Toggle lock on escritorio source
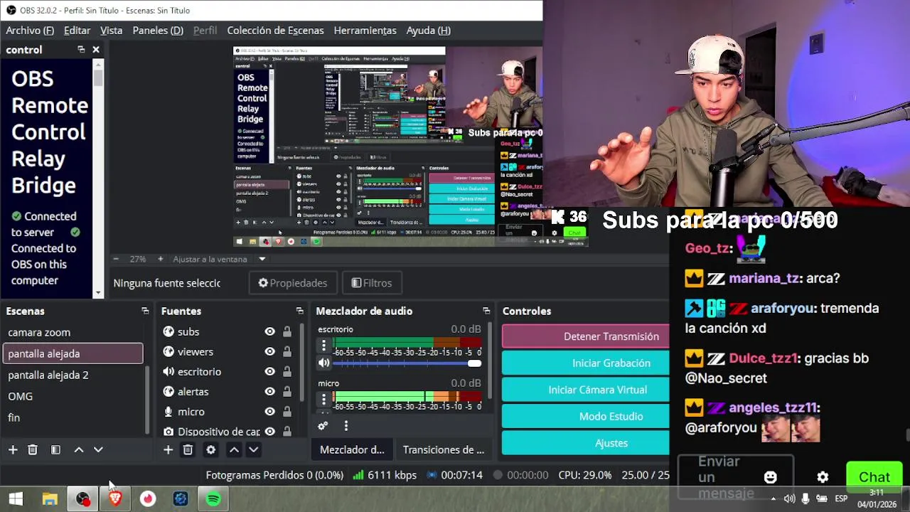Viewport: 910px width, 512px height. click(287, 371)
